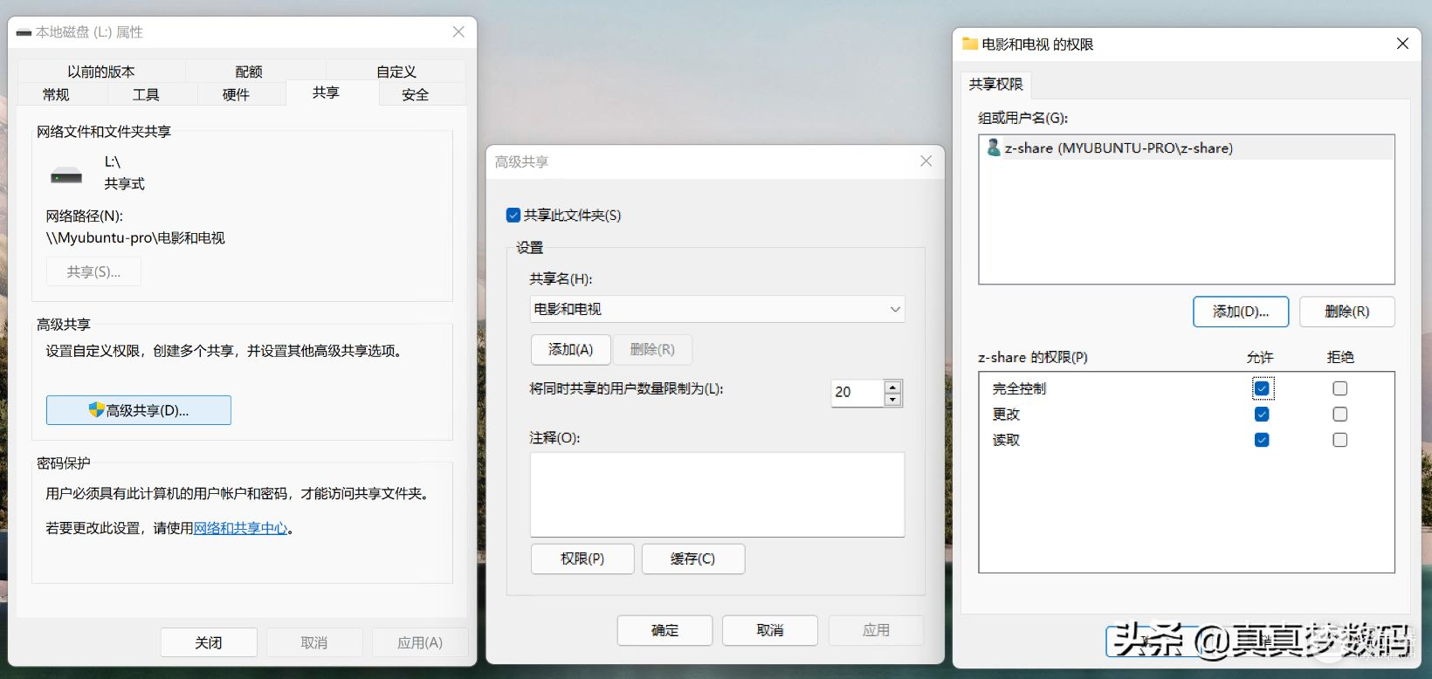The width and height of the screenshot is (1432, 679).
Task: Click 添加(D) to add a user
Action: [x=1240, y=312]
